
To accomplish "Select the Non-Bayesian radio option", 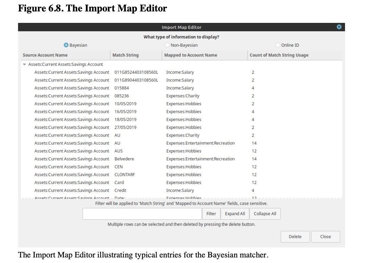I will 167,45.
